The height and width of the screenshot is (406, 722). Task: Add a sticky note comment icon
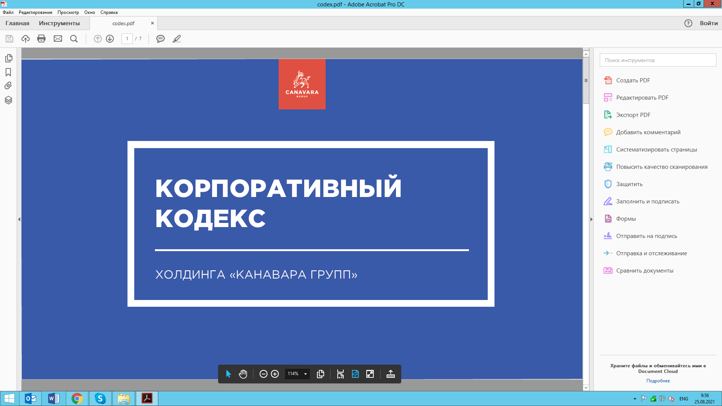pos(161,39)
